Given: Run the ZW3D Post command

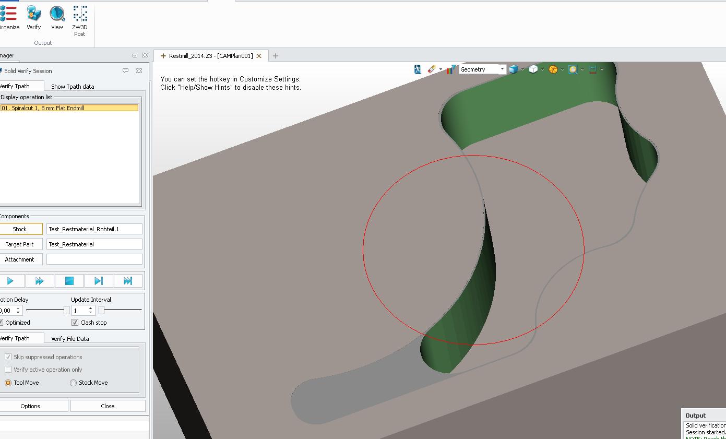Looking at the screenshot, I should pyautogui.click(x=80, y=21).
